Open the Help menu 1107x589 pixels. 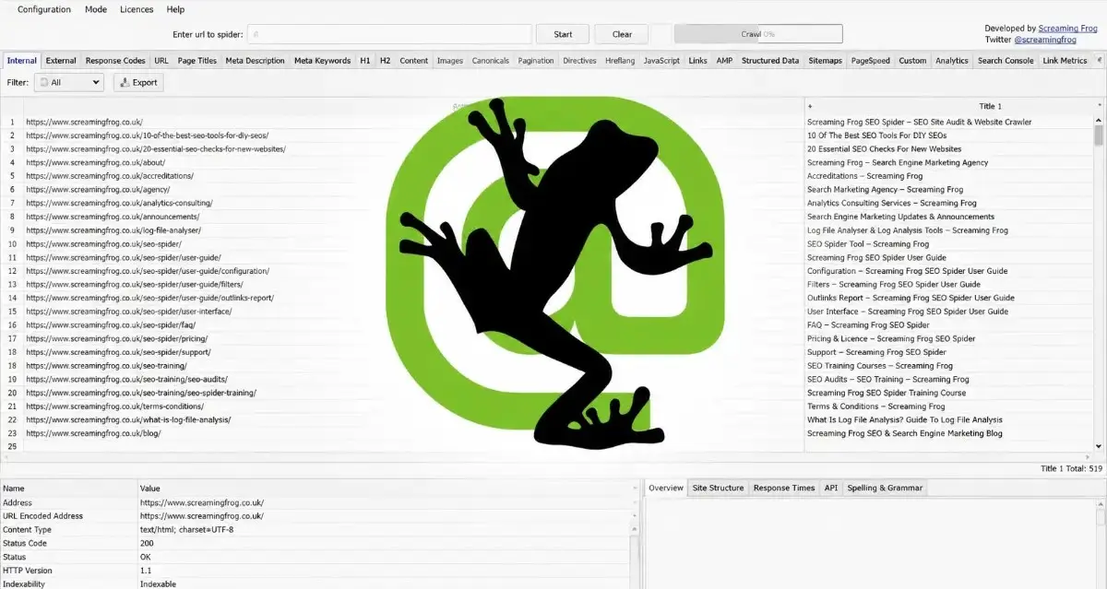[x=175, y=9]
